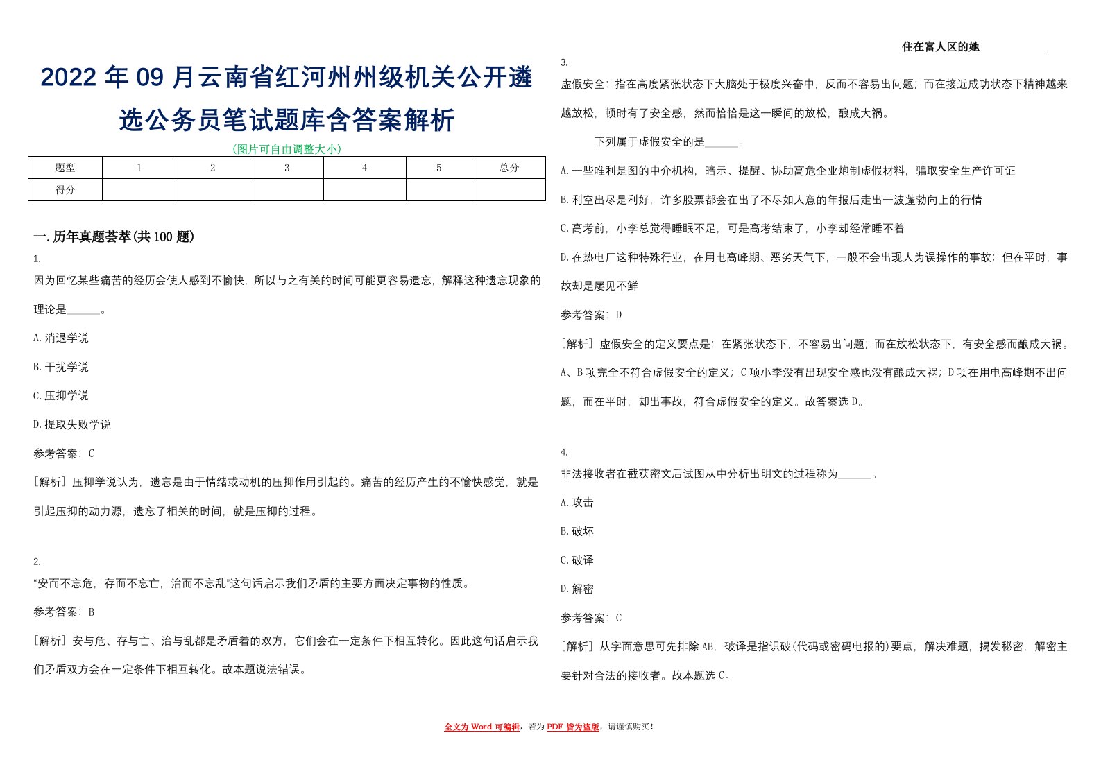This screenshot has width=1101, height=778.
Task: Click the section heading '一.历年真题荟萃(共100题)'
Action: pos(114,236)
